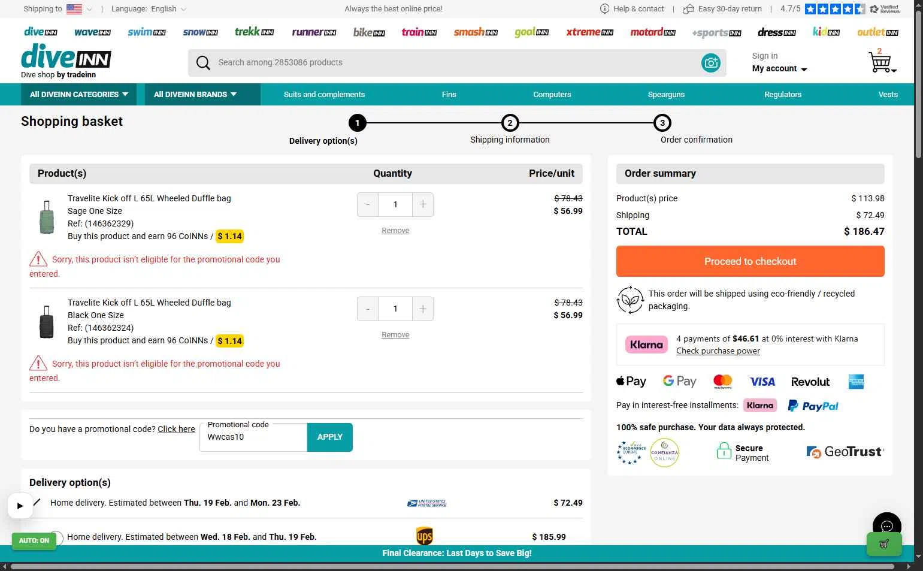Image resolution: width=923 pixels, height=571 pixels.
Task: Open the swiminn store link
Action: tap(147, 32)
